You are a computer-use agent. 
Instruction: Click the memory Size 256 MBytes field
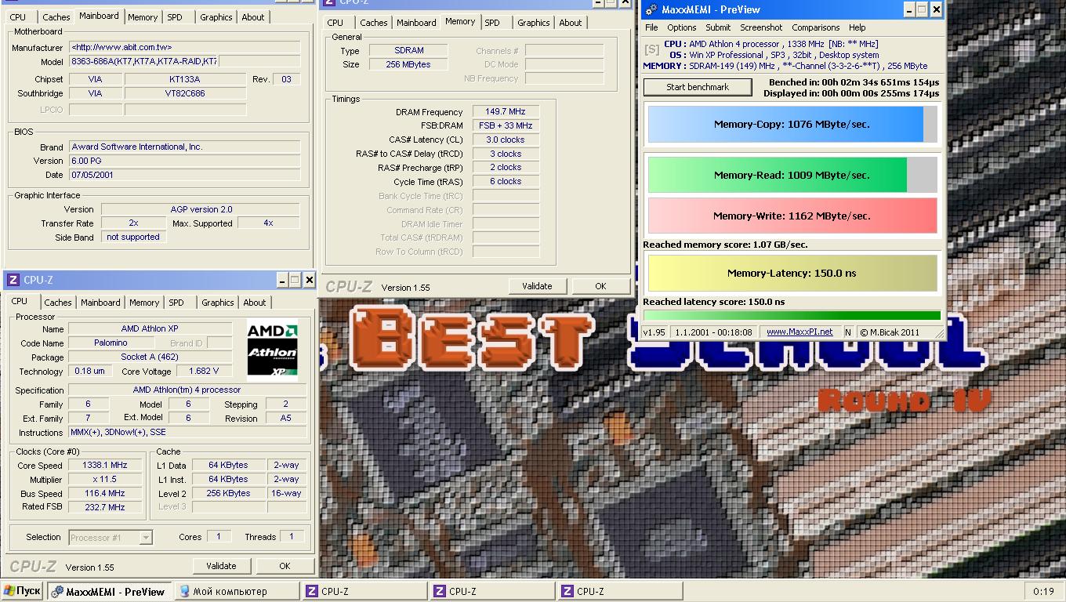[408, 64]
